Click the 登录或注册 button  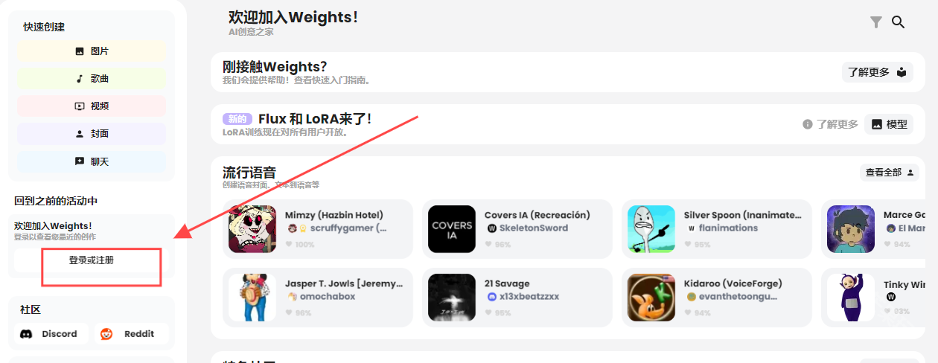pos(92,260)
